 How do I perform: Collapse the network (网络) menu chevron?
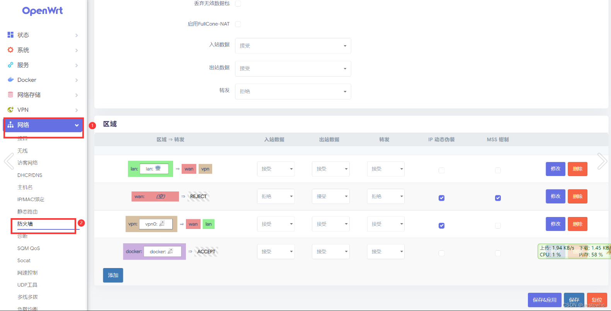(77, 125)
